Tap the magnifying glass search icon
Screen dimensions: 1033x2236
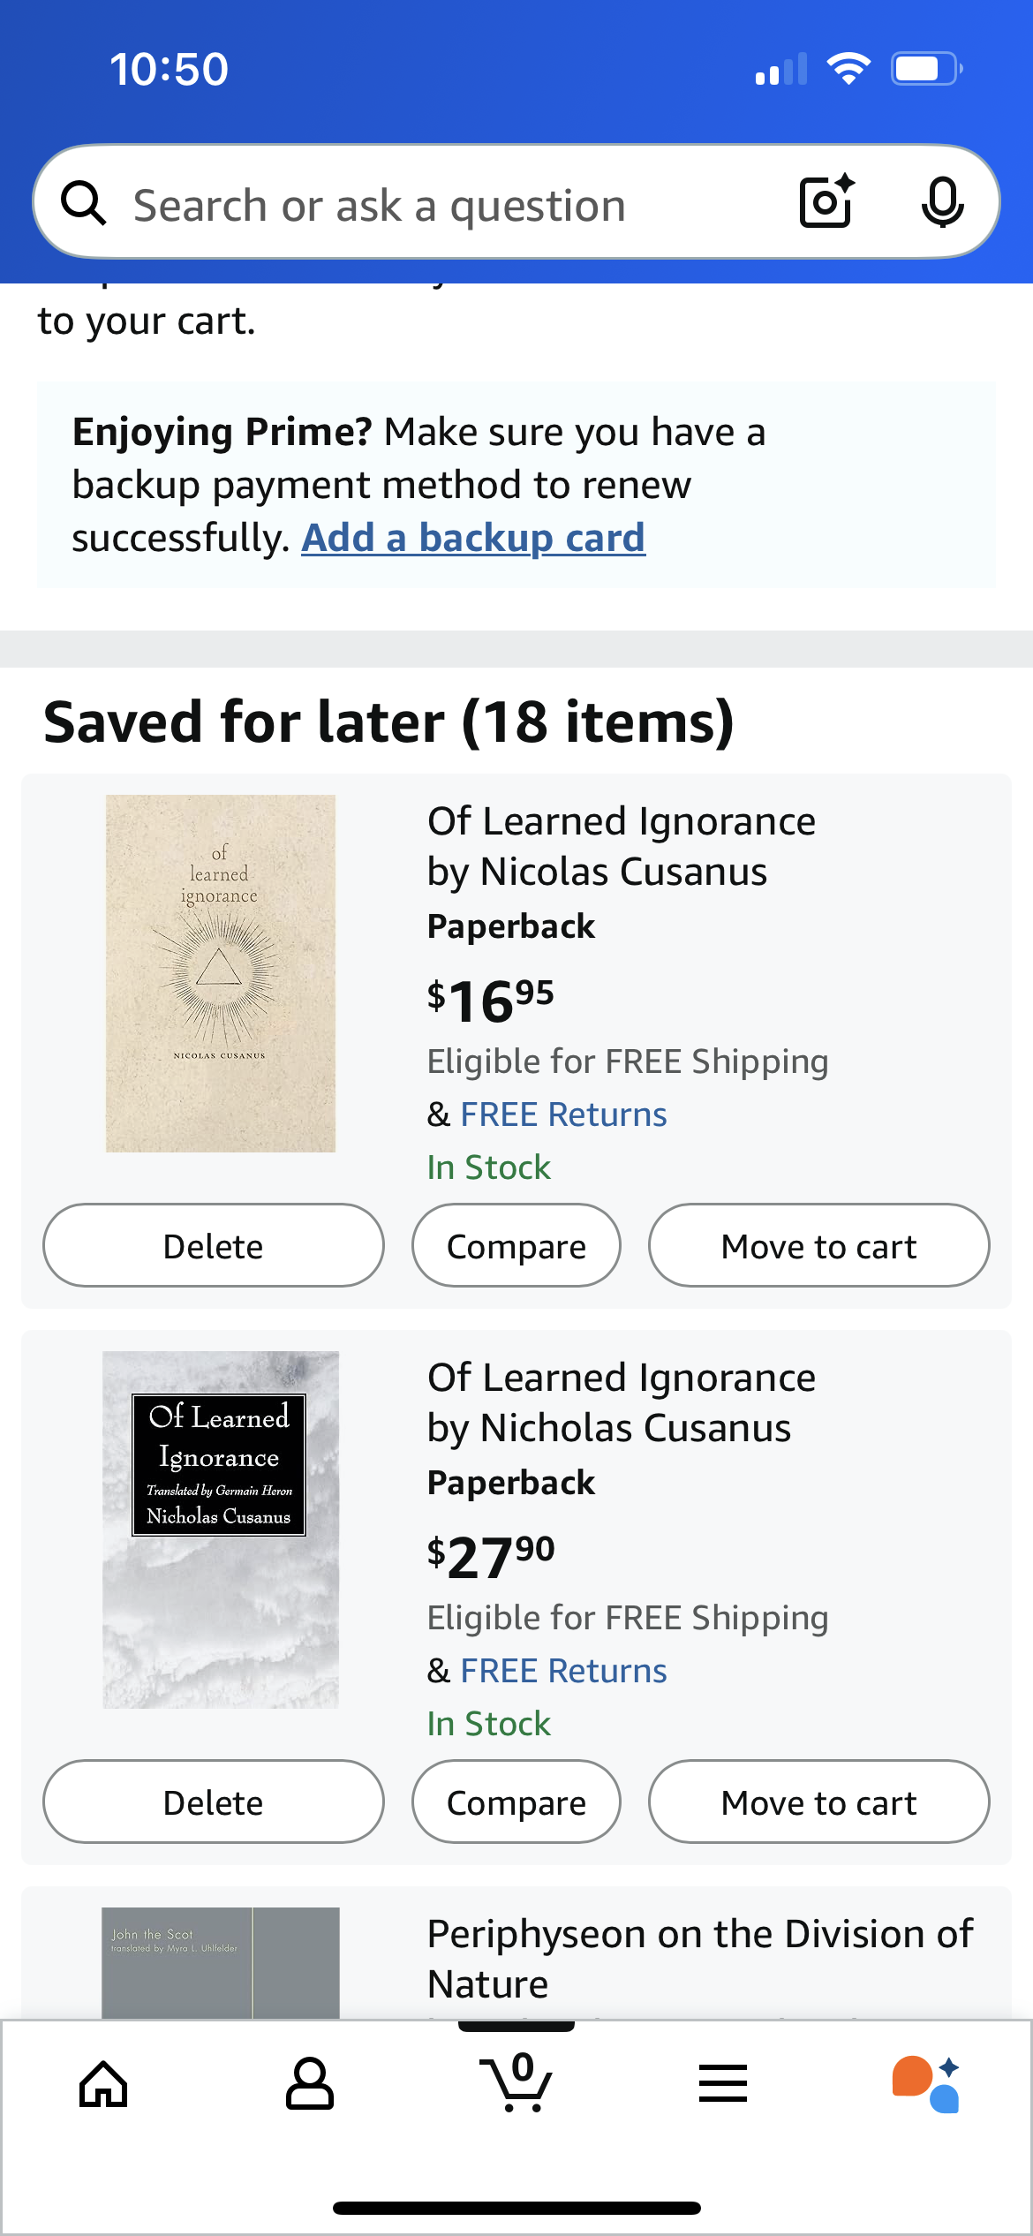point(83,203)
